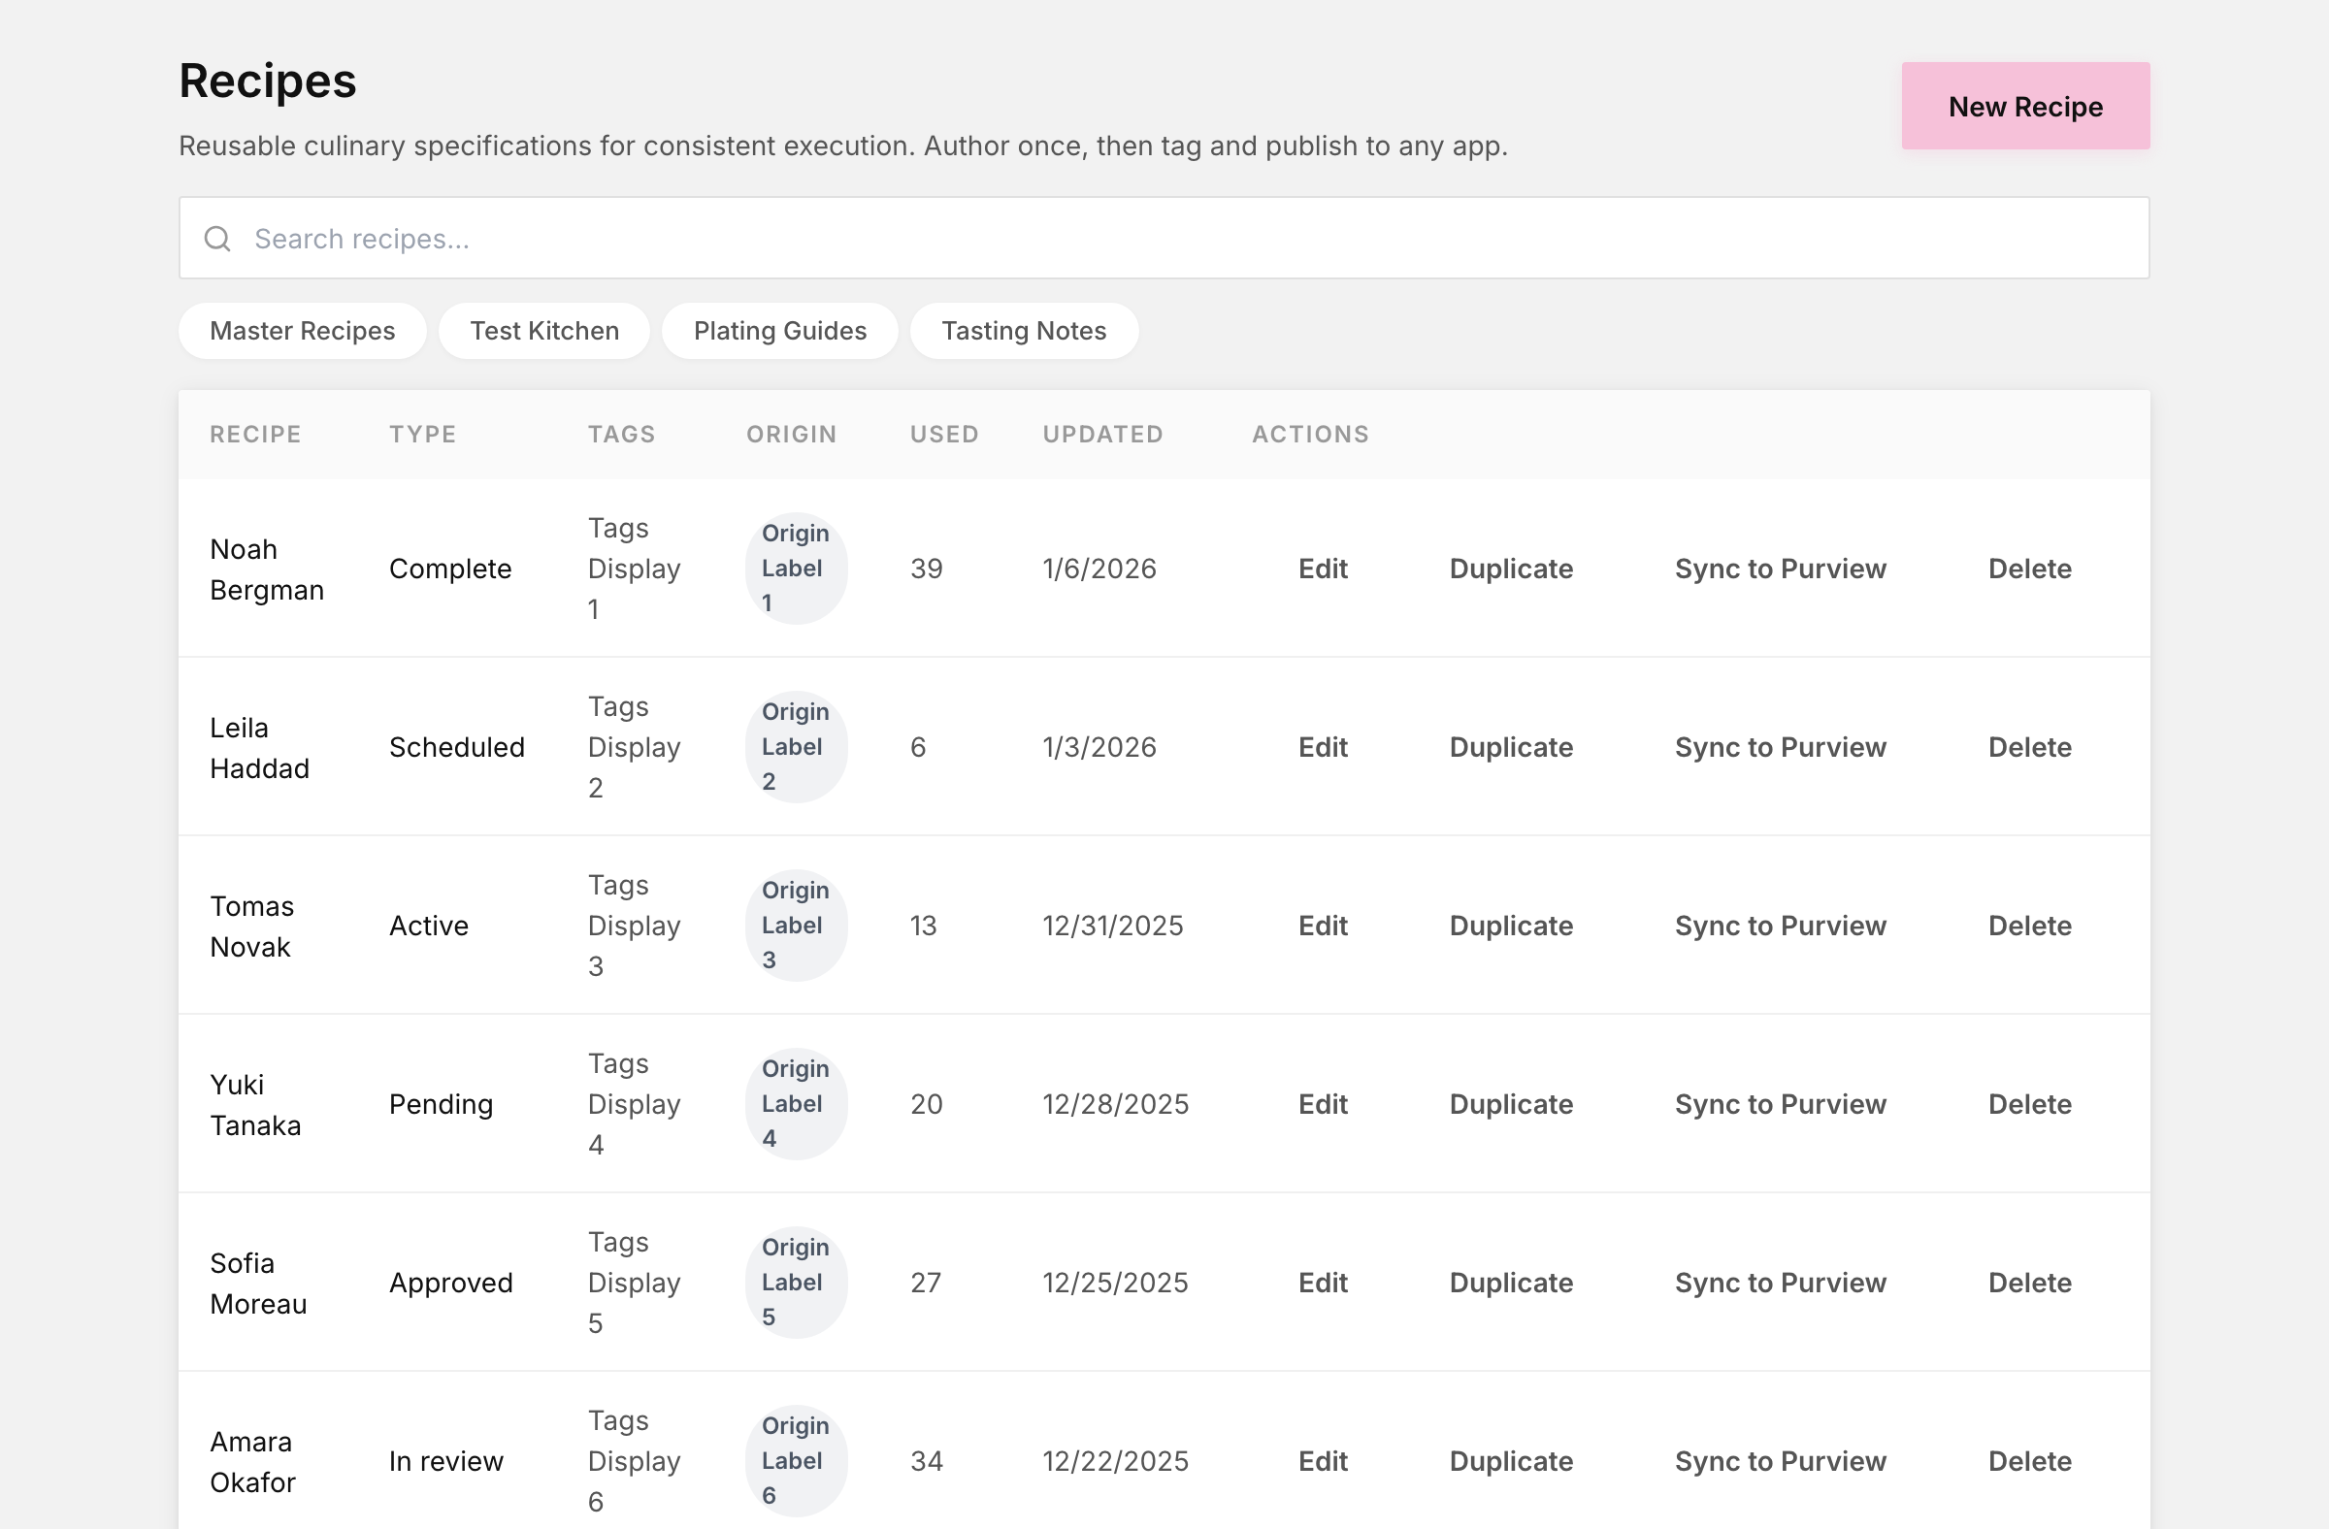Switch to Test Kitchen filter

tap(544, 331)
